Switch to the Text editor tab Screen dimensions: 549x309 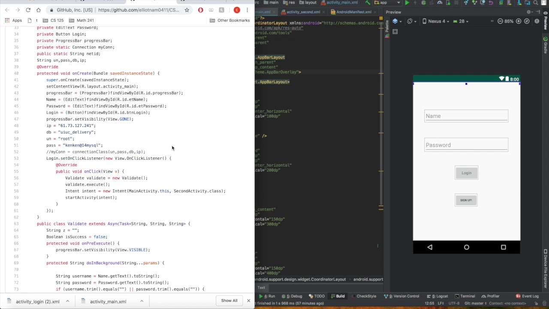[261, 288]
